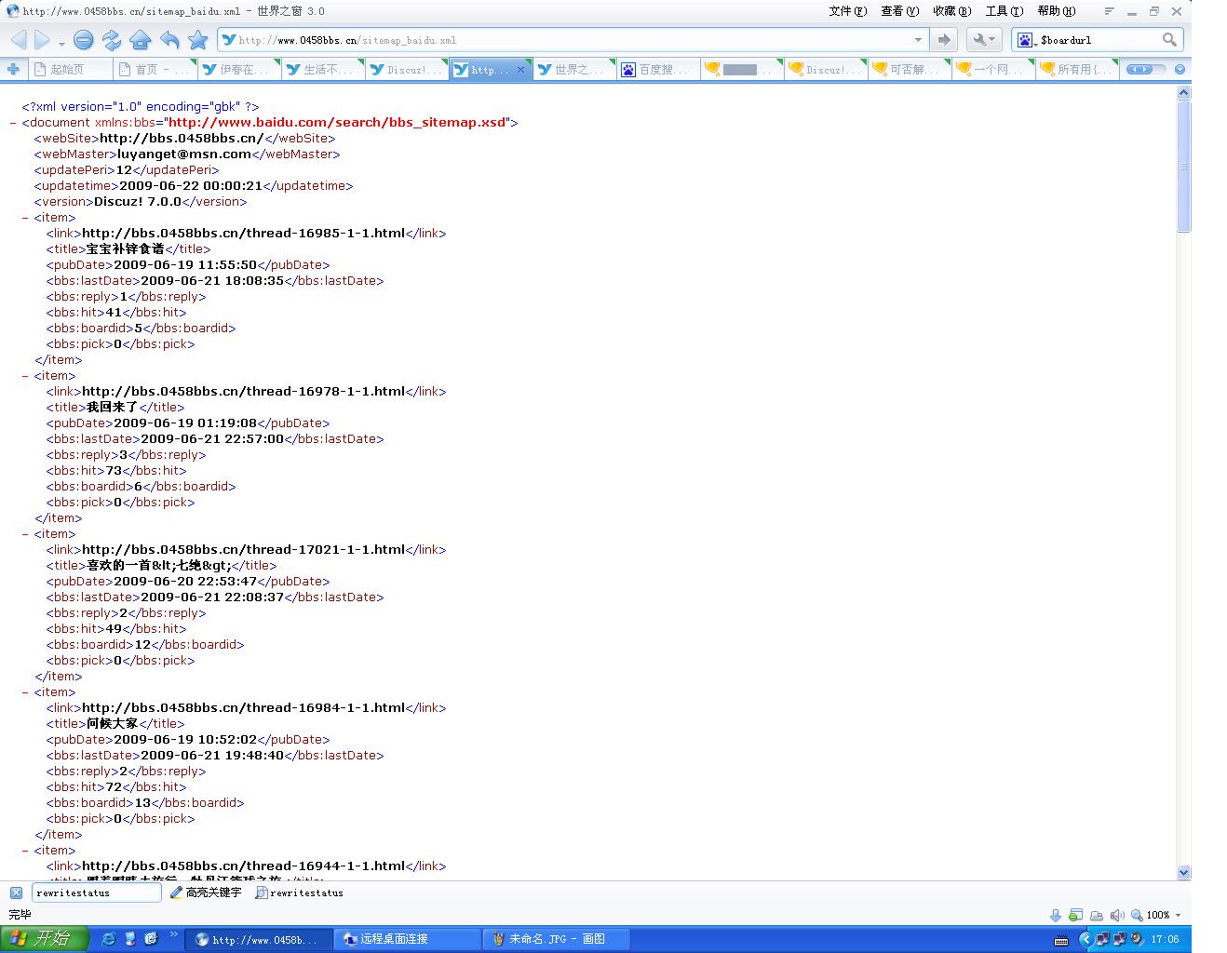Image resolution: width=1227 pixels, height=953 pixels.
Task: Click the Stop loading button
Action: click(x=84, y=40)
